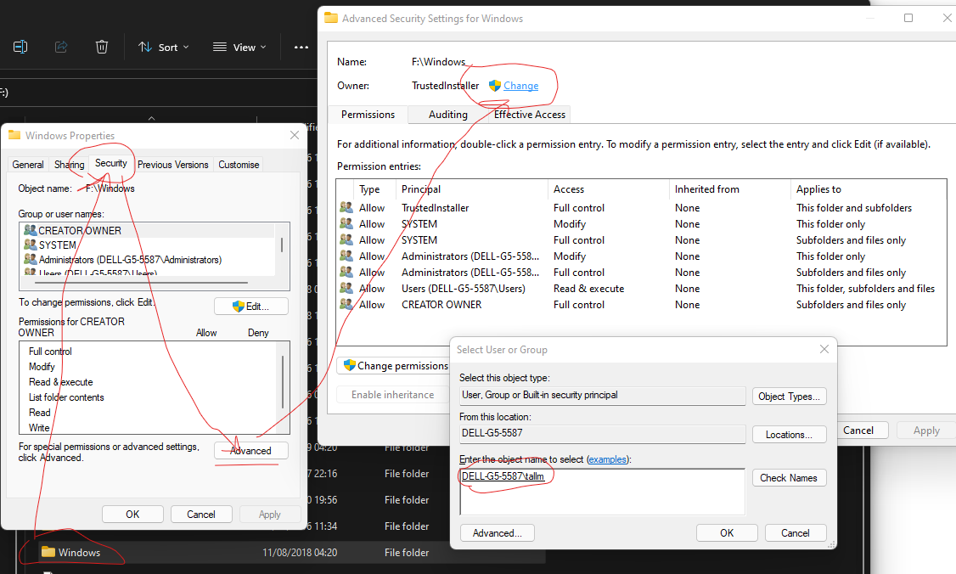Click the CREATOR OWNER user group icon
The width and height of the screenshot is (956, 574).
31,230
